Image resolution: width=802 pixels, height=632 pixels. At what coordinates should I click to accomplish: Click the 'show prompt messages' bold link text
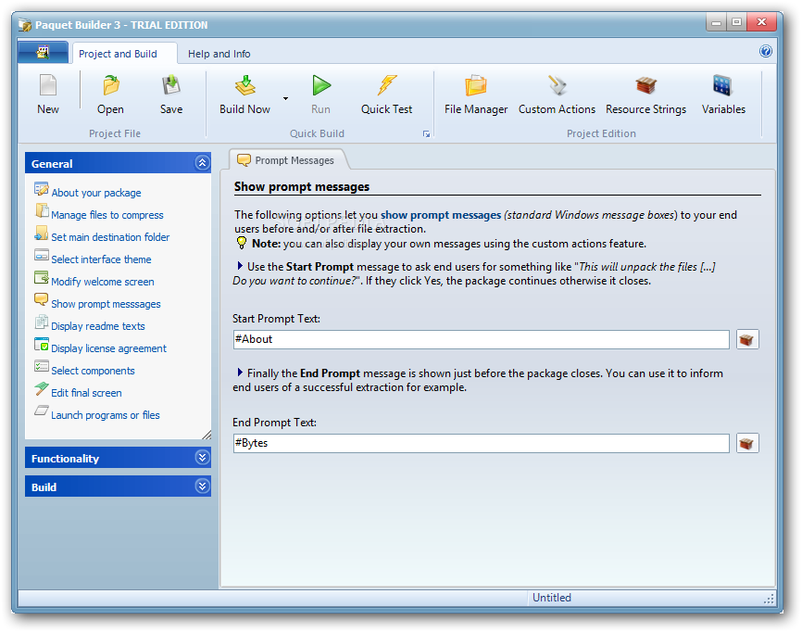pyautogui.click(x=441, y=215)
